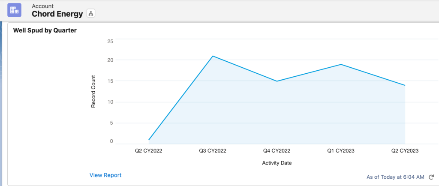Open the View Report link
This screenshot has width=439, height=186.
(105, 175)
